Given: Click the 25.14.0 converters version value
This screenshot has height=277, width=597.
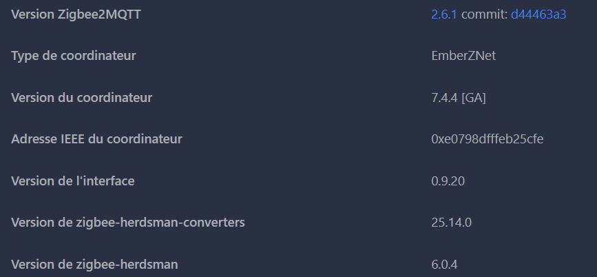Looking at the screenshot, I should (x=451, y=223).
